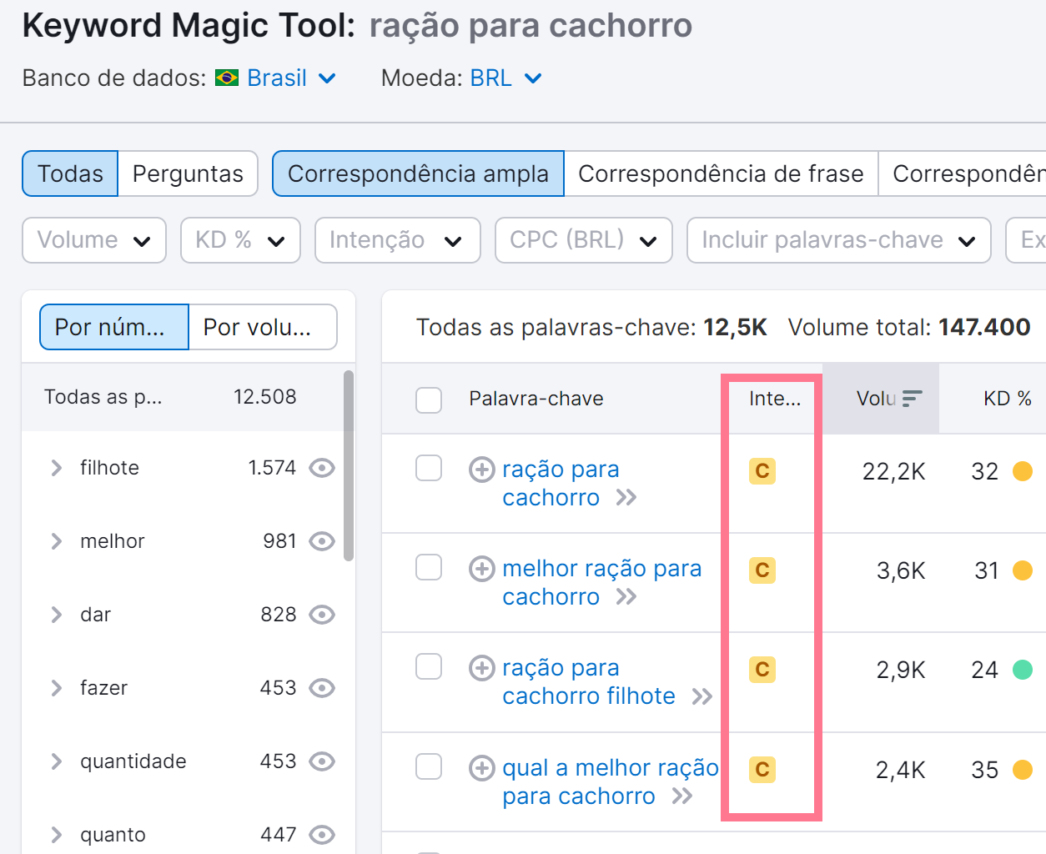This screenshot has width=1046, height=854.
Task: Open double-arrow details for 'melhor ração para cachorro'
Action: click(626, 597)
